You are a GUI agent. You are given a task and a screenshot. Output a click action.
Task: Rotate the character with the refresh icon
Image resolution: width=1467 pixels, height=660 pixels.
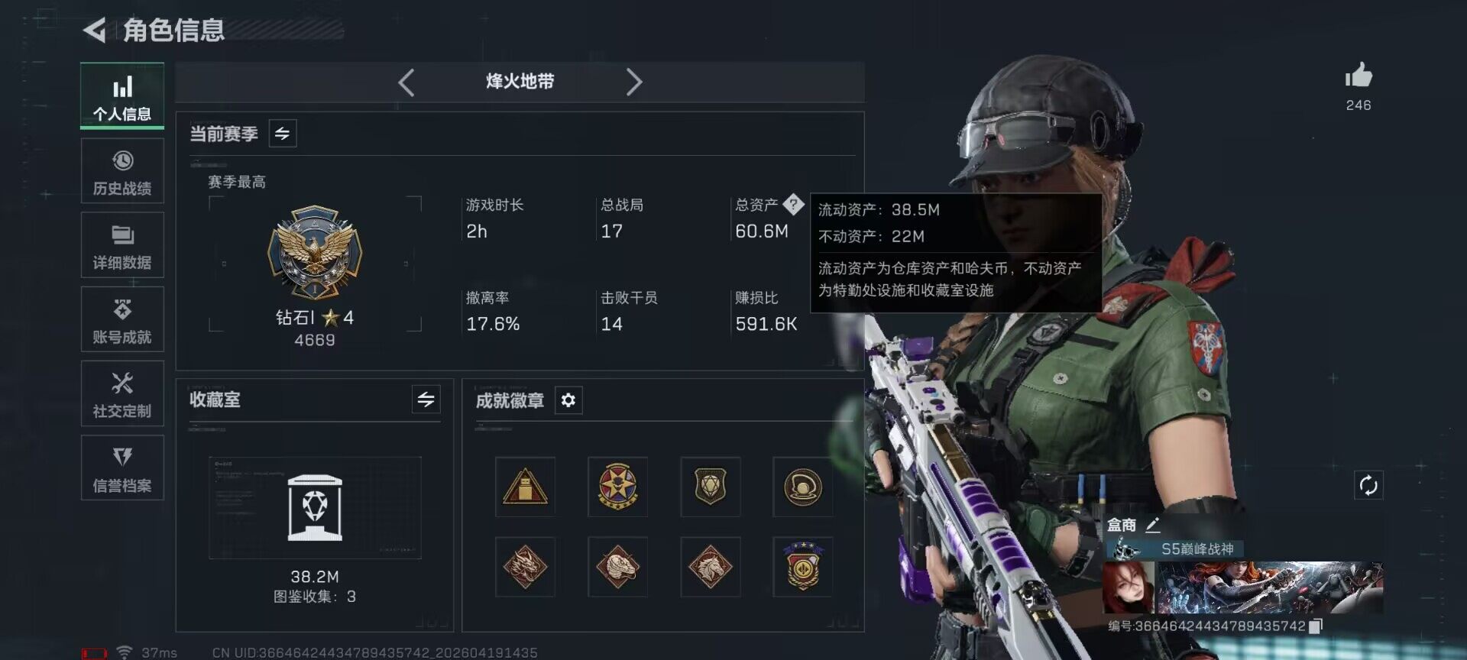click(x=1368, y=485)
